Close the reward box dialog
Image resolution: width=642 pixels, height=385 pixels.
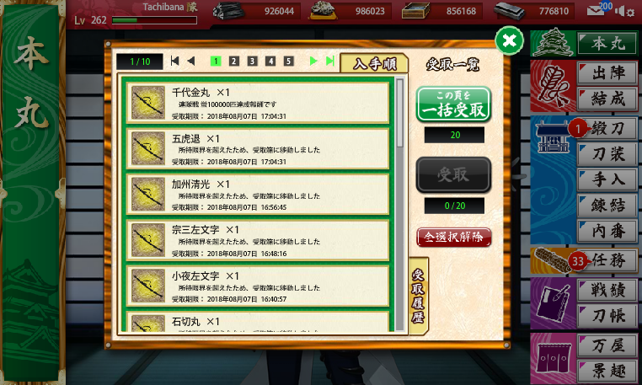[510, 40]
